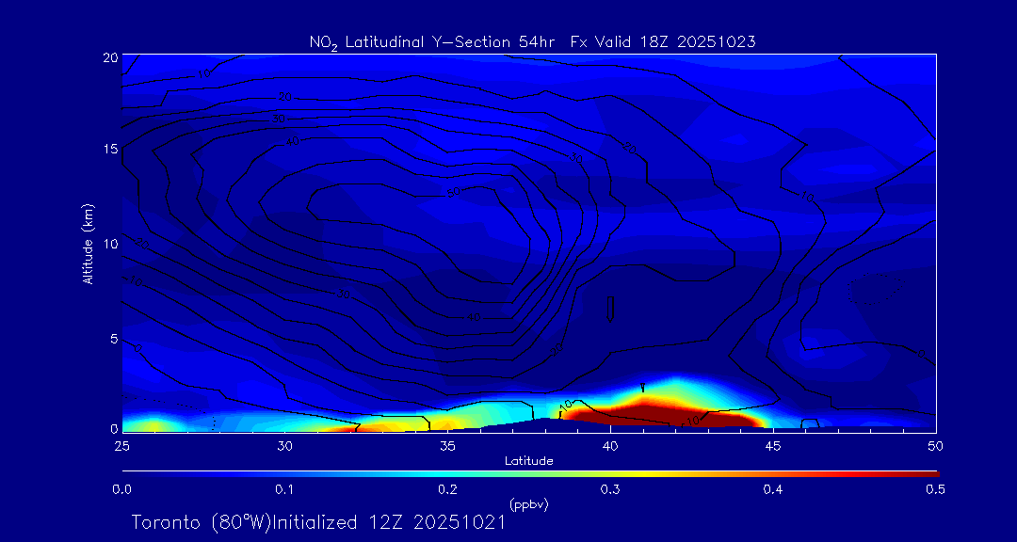Click the 'Altitude (km)' y-axis label

pos(88,244)
